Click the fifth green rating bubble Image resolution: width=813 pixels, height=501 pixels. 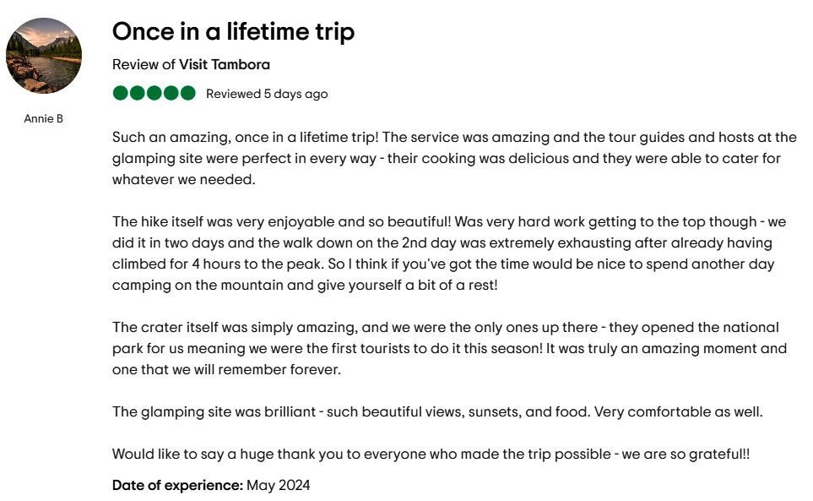pos(187,93)
